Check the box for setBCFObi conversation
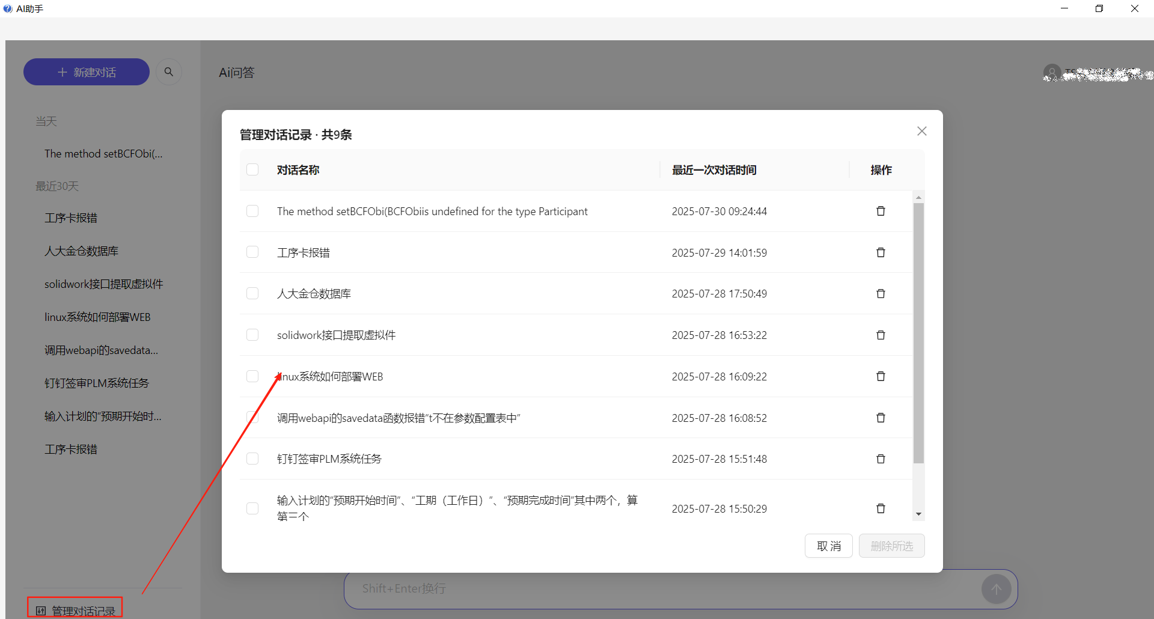This screenshot has width=1154, height=619. (252, 211)
